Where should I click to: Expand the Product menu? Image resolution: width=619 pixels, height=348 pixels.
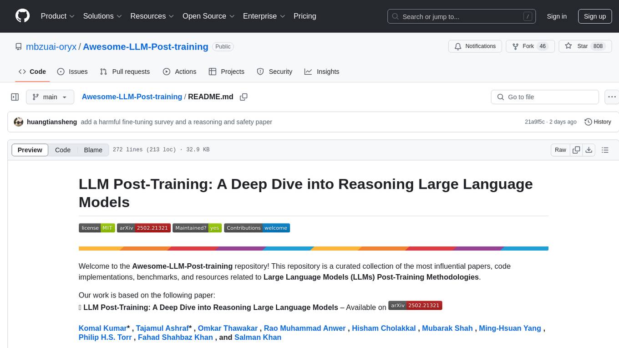(58, 16)
